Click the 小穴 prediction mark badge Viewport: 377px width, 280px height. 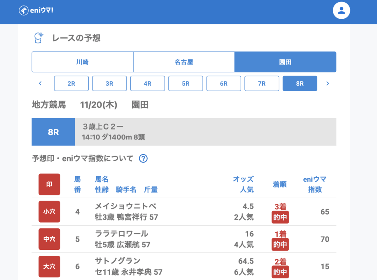[x=49, y=212]
